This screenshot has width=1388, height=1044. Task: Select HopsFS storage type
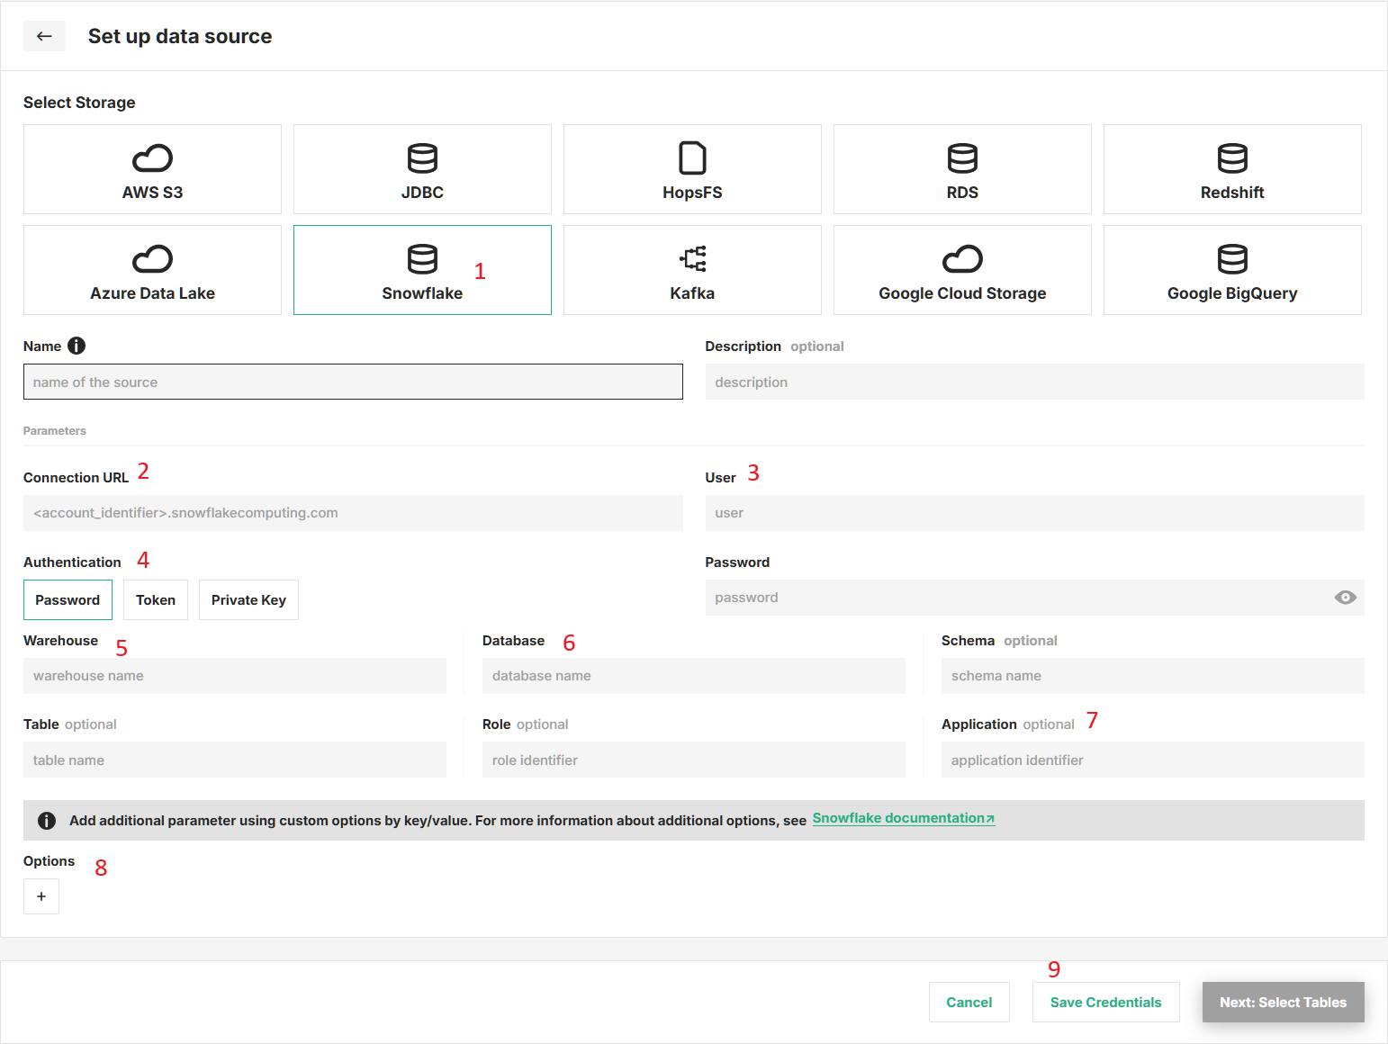[692, 169]
